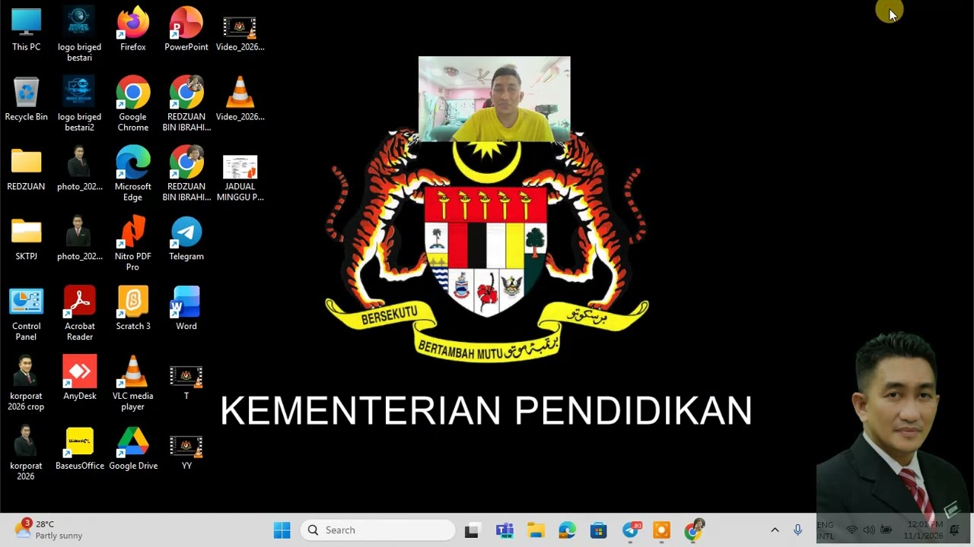Open the clock and date flyout
Viewport: 974px width, 547px height.
pos(923,530)
